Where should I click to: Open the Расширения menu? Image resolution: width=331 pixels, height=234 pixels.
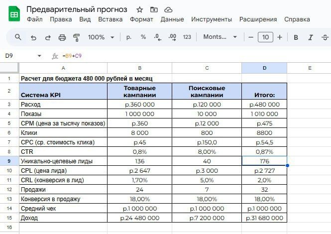(x=258, y=19)
